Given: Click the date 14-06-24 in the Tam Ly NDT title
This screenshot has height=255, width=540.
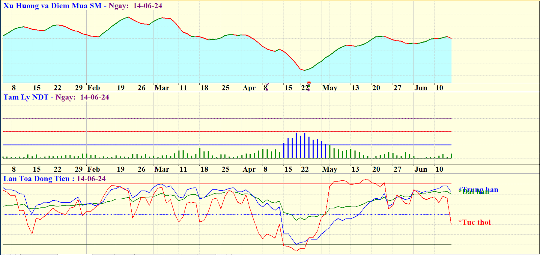Looking at the screenshot, I should coord(94,97).
